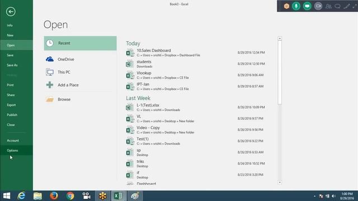Viewport: 358px width, 201px height.
Task: Click the Excel icon beside 10.Sales Dashboard
Action: (130, 53)
